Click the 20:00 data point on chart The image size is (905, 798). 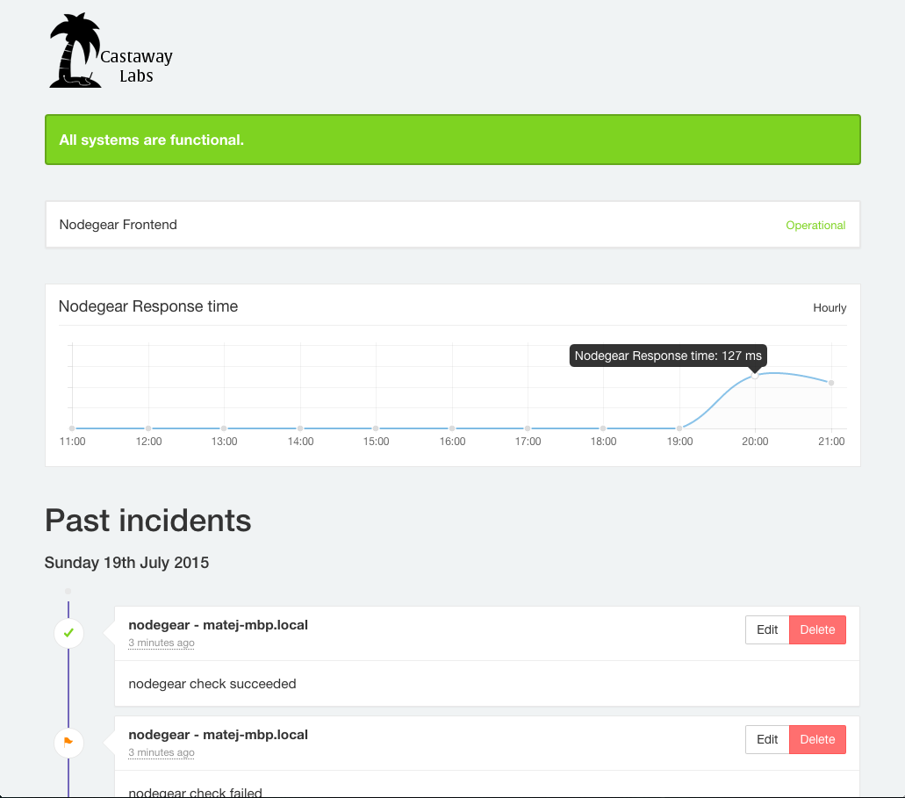point(755,376)
